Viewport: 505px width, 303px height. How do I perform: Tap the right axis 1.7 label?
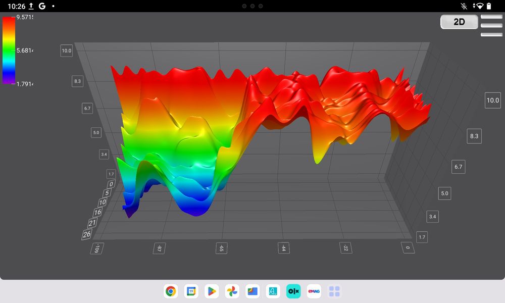click(422, 237)
